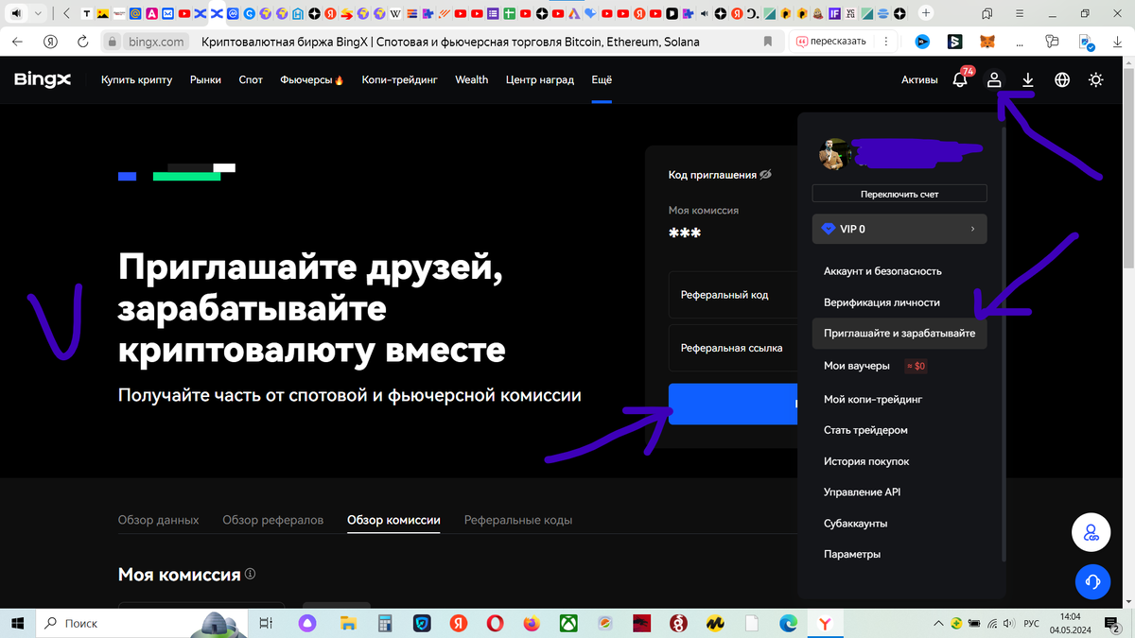Click Активы in the header
The image size is (1135, 638).
tap(919, 79)
